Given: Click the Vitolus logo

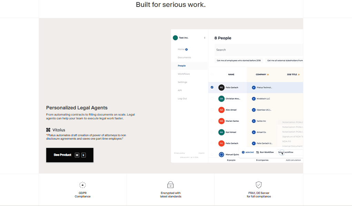Looking at the screenshot, I should tap(56, 130).
